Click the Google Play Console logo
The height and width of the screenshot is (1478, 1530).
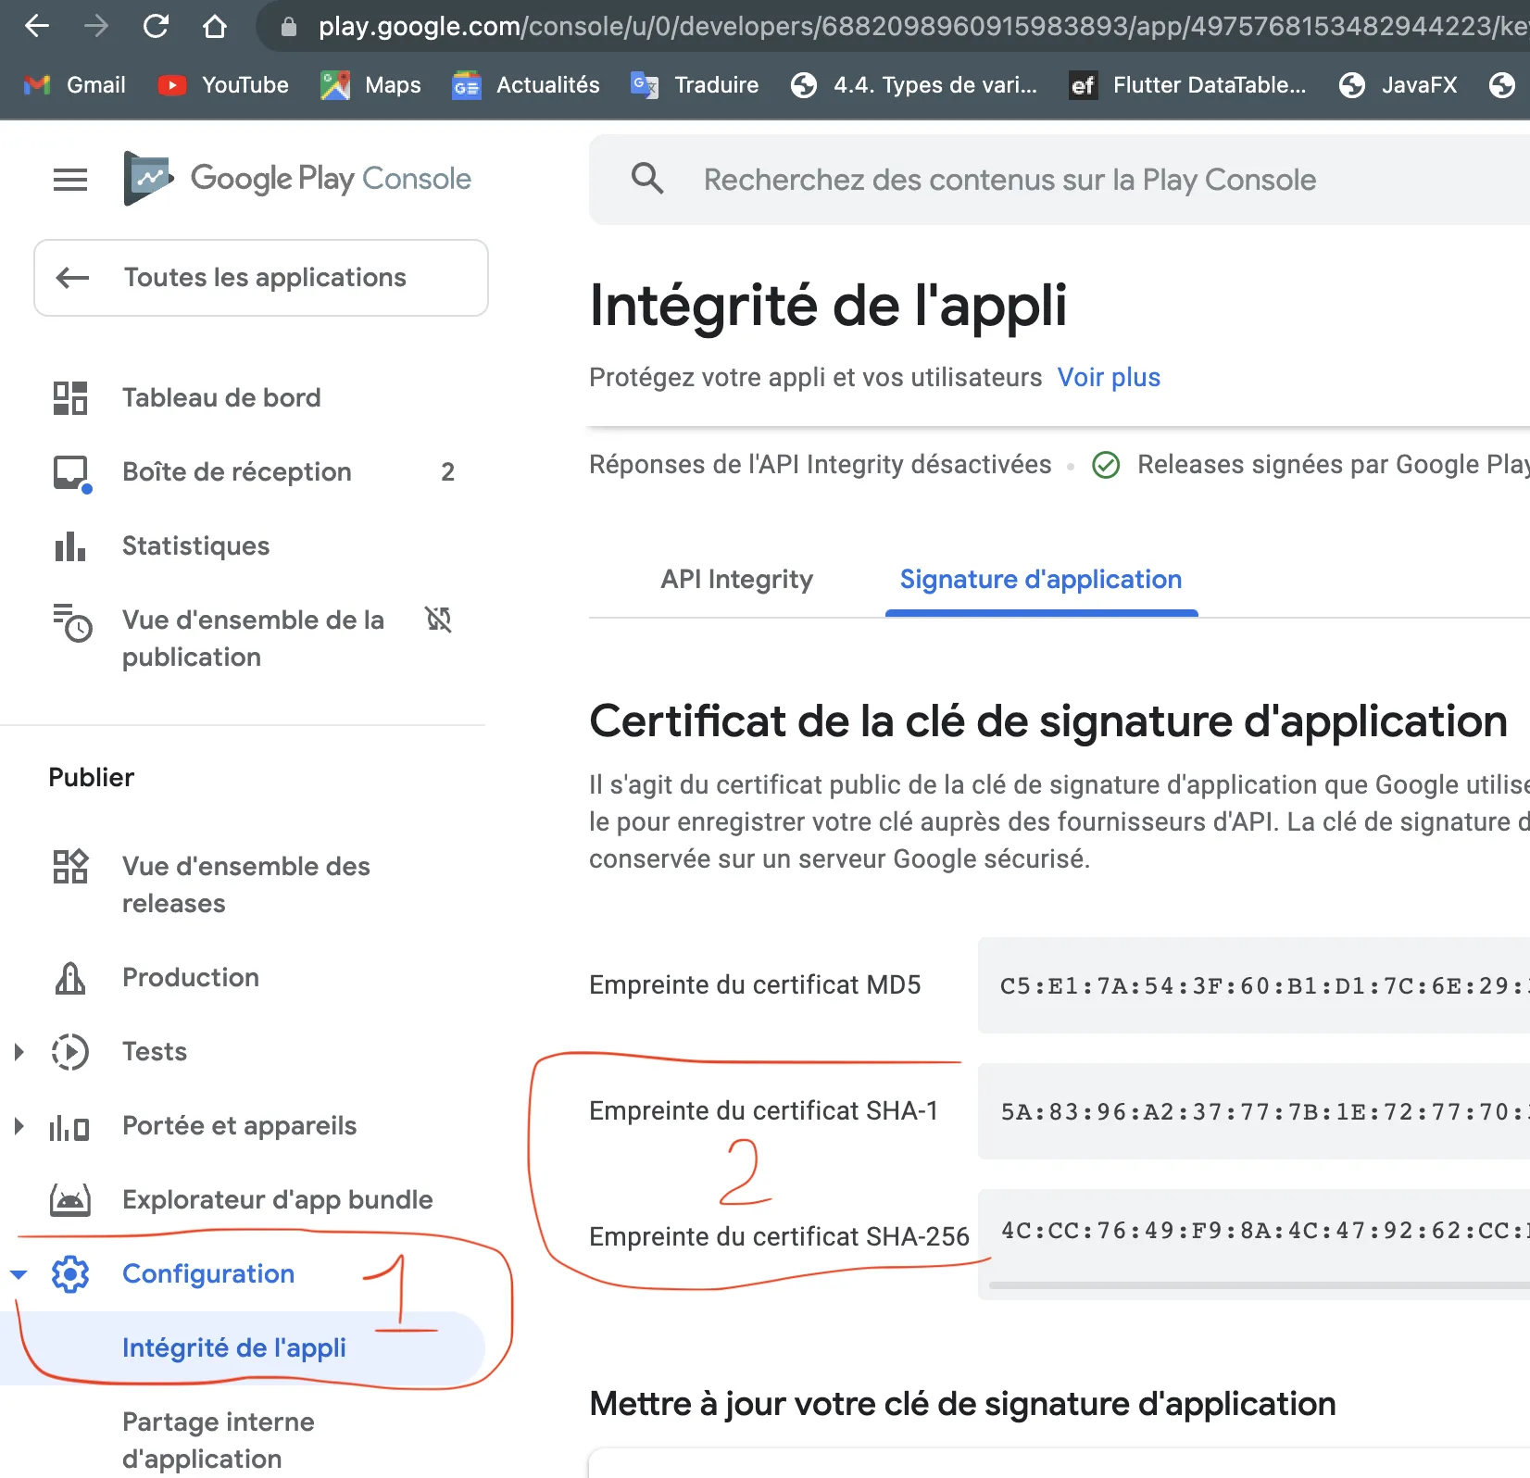297,178
